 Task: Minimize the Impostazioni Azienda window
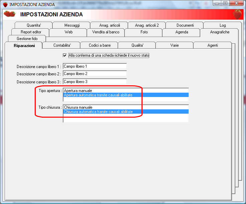(x=217, y=3)
